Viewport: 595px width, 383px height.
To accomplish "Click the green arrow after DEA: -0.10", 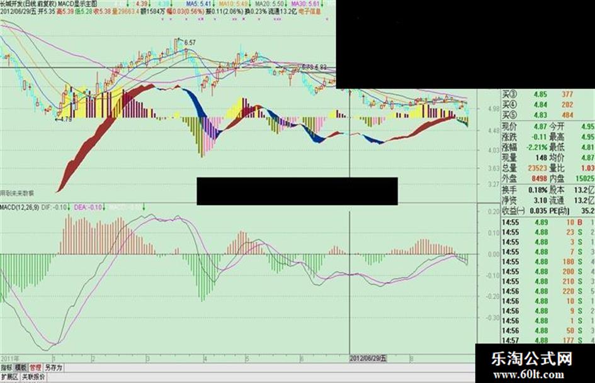I will coord(104,208).
